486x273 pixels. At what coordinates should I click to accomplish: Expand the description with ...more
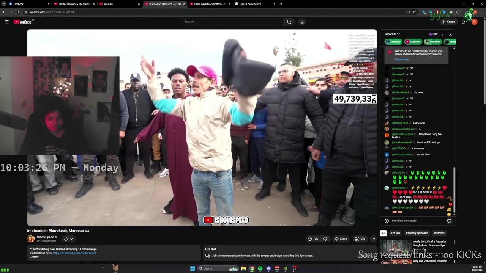point(35,257)
